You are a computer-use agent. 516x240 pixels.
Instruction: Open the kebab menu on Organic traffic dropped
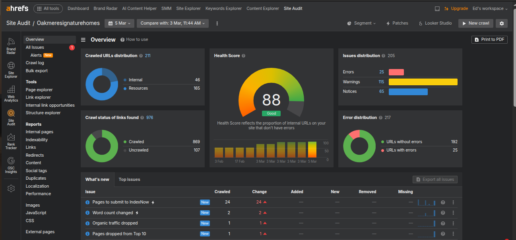coord(453,223)
